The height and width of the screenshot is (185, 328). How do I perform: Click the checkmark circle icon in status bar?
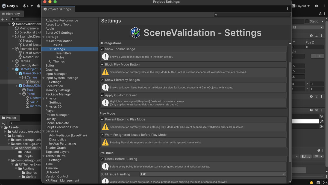(324, 182)
